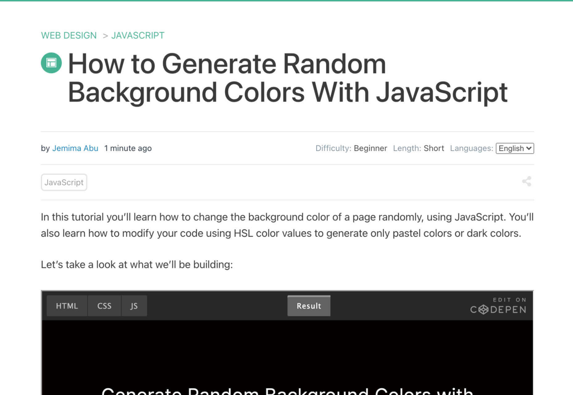Screen dimensions: 573x395
Task: Click the Short length value
Action: pos(434,148)
